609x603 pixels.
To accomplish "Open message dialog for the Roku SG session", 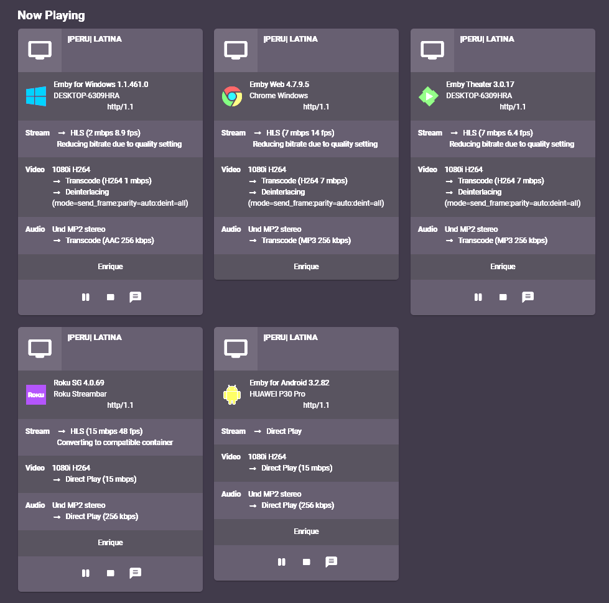I will (x=135, y=573).
